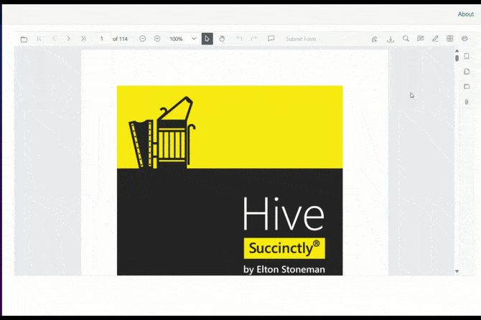Viewport: 481px width, 320px height.
Task: Open the form designer grid icon
Action: tap(449, 39)
